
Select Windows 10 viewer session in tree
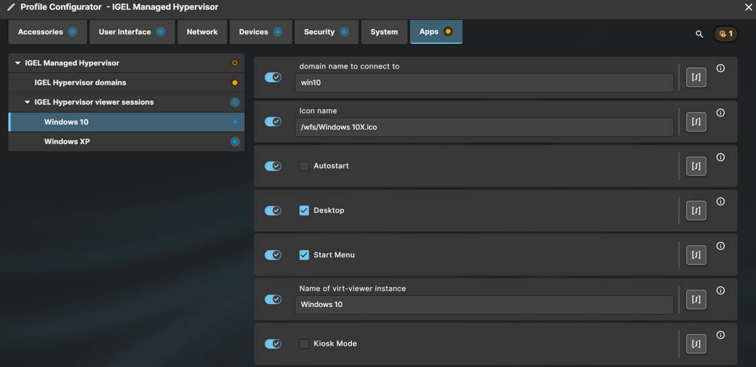[126, 122]
